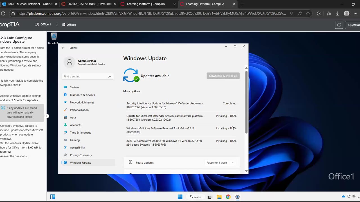Open File Explorer from the taskbar
The height and width of the screenshot is (202, 360).
pos(219,197)
